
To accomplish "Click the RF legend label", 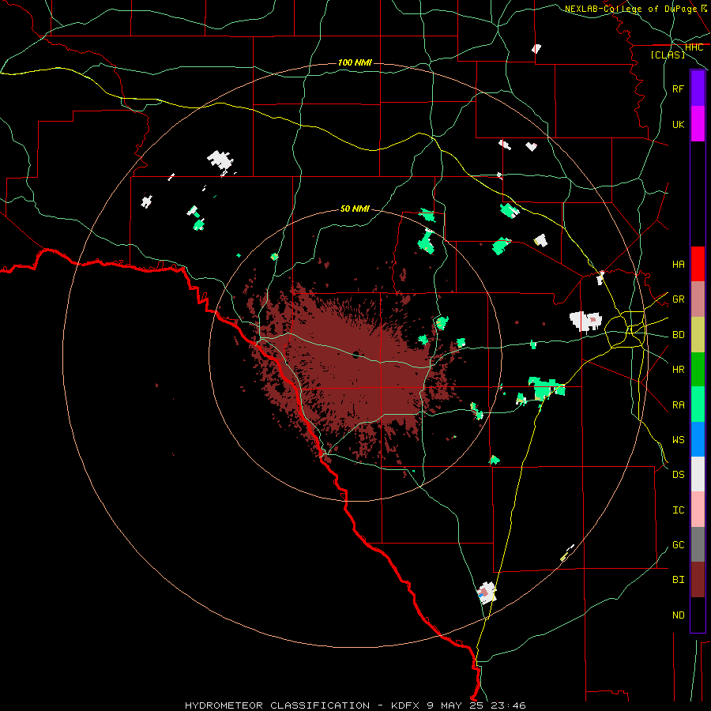I will pyautogui.click(x=678, y=88).
